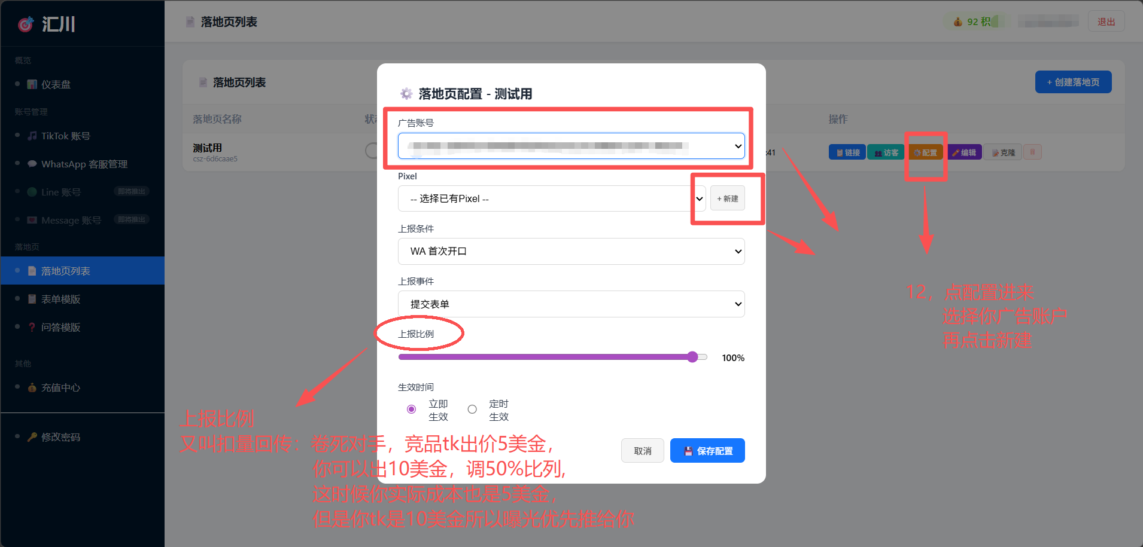
Task: Click the 上报比例 slider handle
Action: (692, 357)
